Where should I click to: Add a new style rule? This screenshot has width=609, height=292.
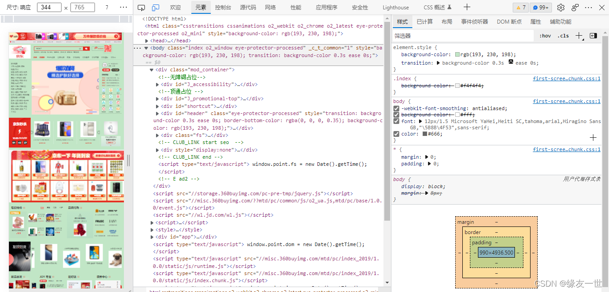[x=579, y=36]
